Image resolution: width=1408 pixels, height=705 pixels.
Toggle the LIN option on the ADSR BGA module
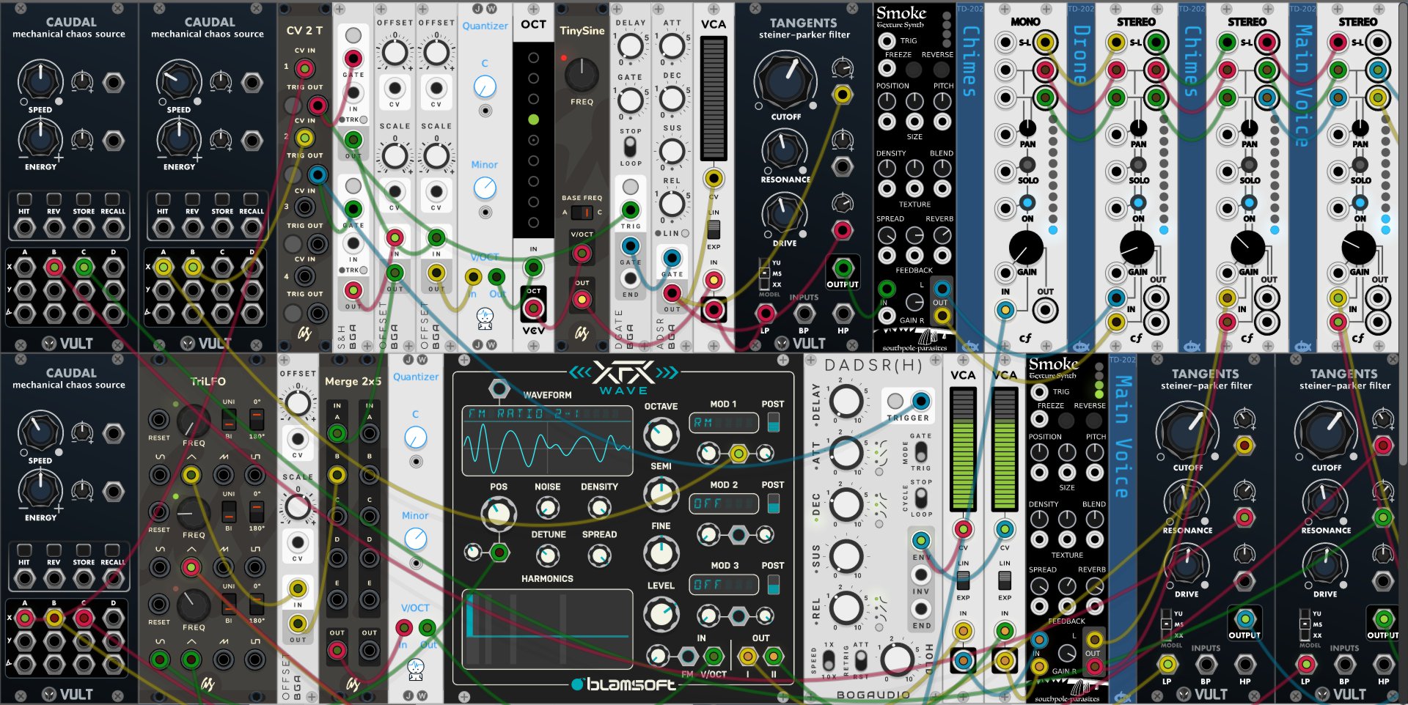pyautogui.click(x=685, y=233)
